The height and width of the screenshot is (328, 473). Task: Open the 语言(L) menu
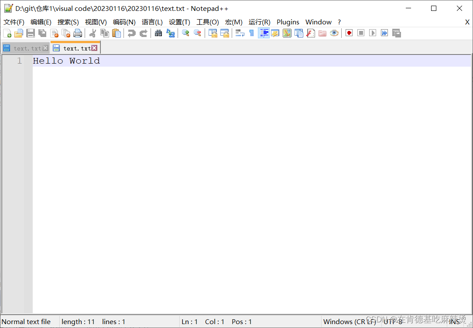click(152, 22)
